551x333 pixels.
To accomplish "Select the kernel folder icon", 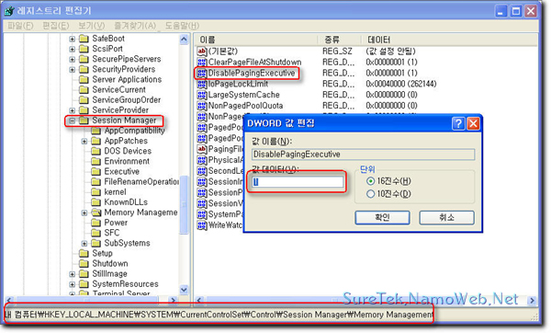I will 96,192.
